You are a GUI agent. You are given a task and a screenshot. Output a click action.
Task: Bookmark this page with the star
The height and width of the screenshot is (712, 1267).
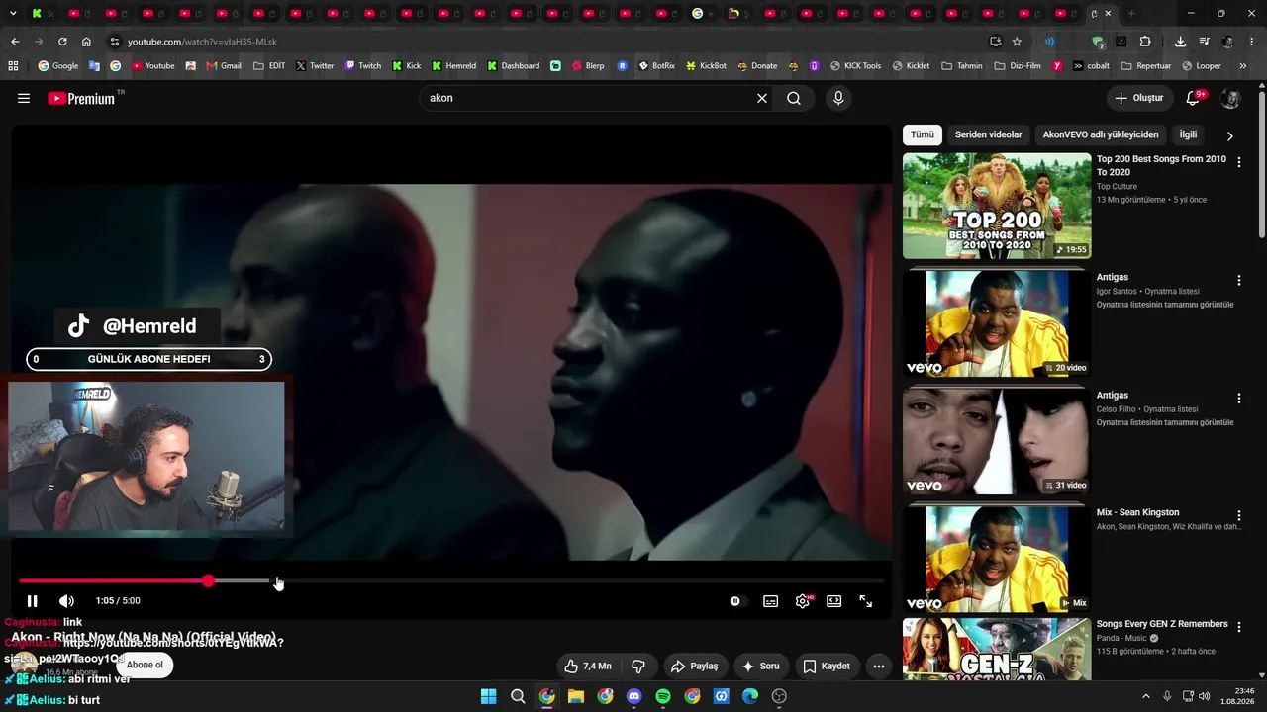tap(1017, 42)
